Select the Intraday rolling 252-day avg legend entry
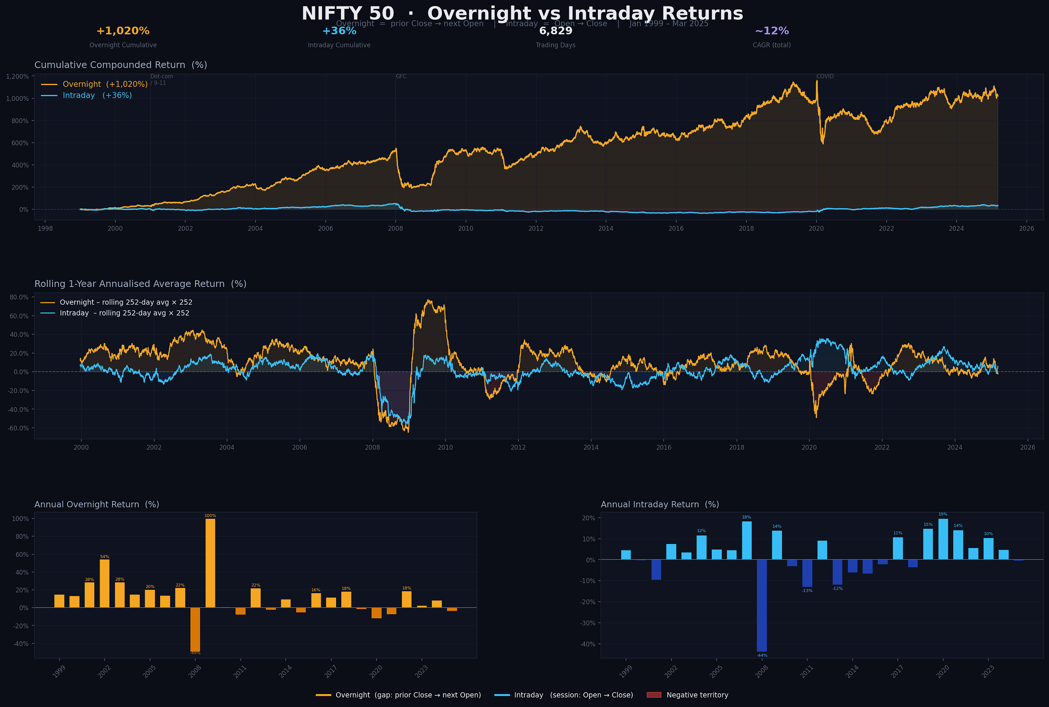This screenshot has height=707, width=1049. pos(115,314)
